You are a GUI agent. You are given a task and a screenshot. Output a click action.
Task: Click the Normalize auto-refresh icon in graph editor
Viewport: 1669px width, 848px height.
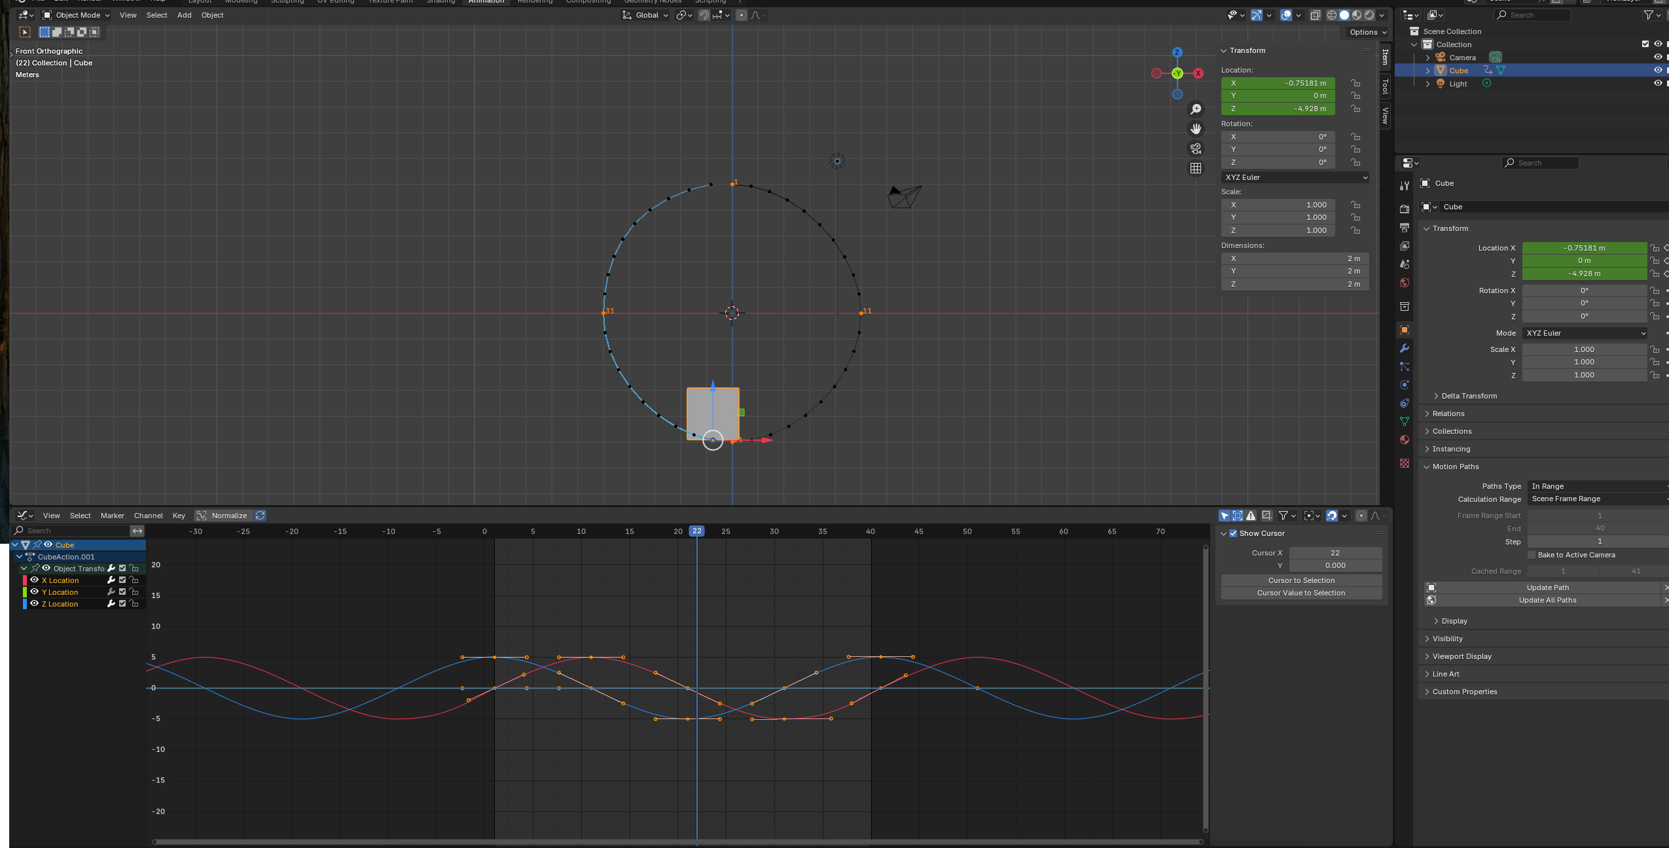click(260, 516)
